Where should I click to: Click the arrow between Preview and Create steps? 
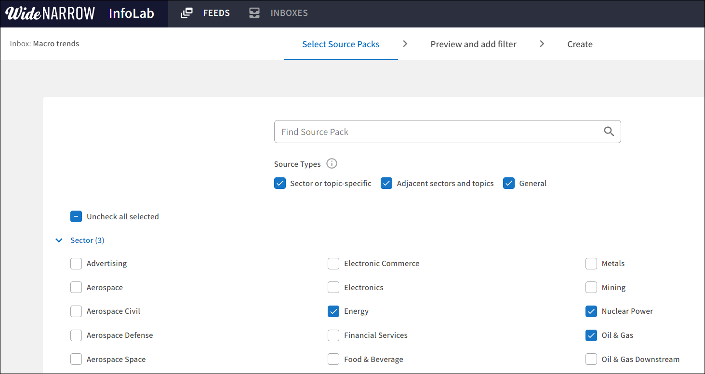(542, 43)
